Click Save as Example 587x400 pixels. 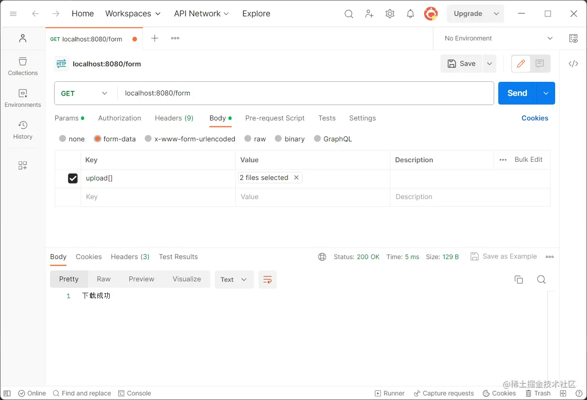pyautogui.click(x=504, y=256)
